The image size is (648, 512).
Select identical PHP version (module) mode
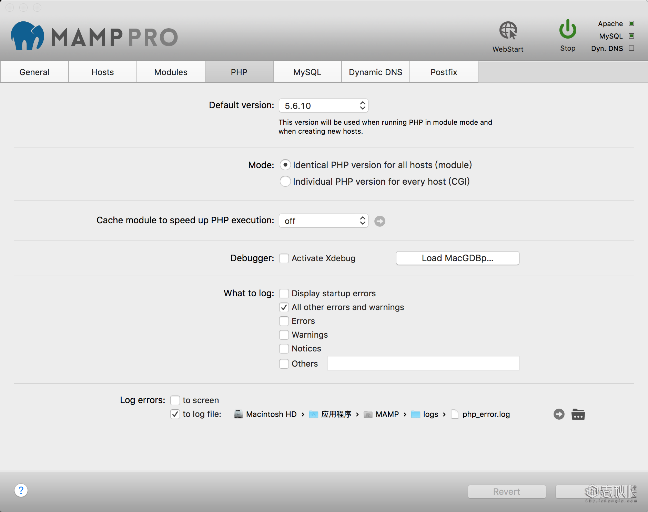[285, 165]
